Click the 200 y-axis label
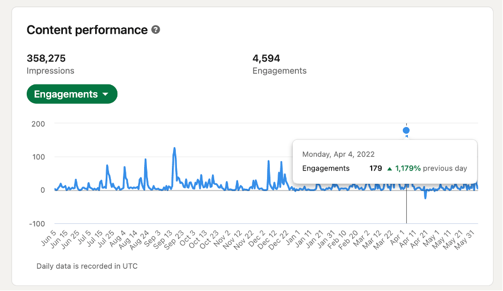Viewport: 503px width, 291px height. [38, 124]
